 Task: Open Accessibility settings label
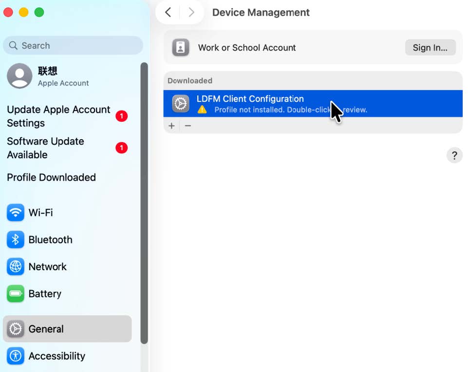pyautogui.click(x=57, y=356)
